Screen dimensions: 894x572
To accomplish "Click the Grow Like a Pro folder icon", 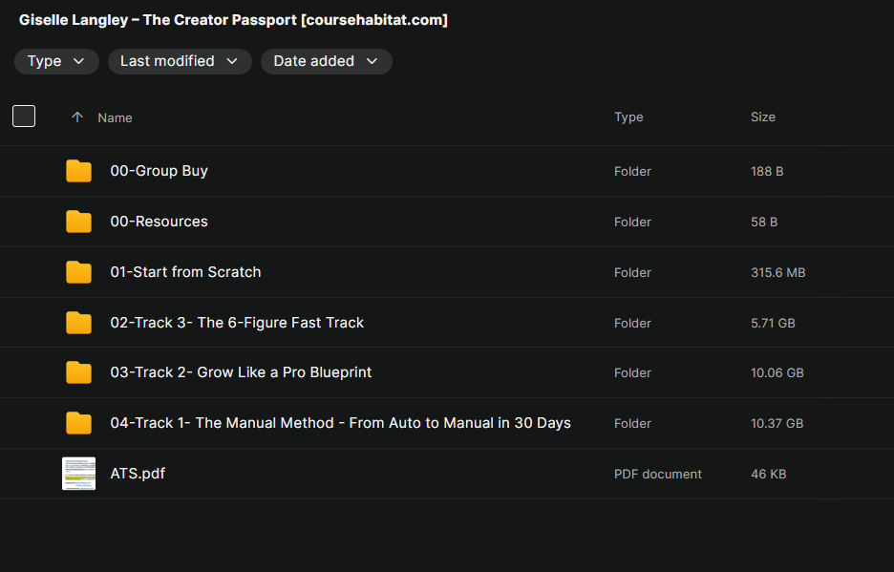I will (78, 372).
